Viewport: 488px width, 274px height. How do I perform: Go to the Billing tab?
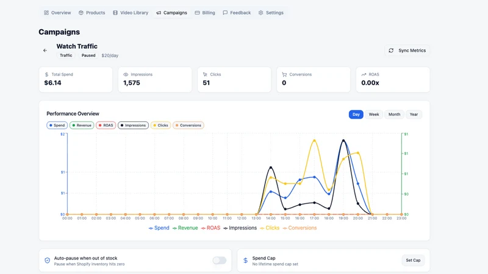[x=205, y=13]
